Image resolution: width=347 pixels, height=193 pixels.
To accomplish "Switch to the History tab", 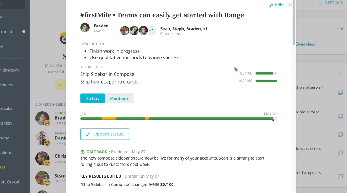I will click(x=93, y=98).
